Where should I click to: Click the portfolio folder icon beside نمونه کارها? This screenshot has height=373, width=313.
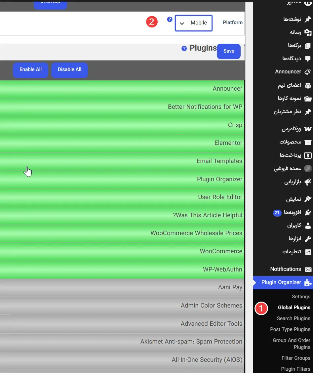308,99
